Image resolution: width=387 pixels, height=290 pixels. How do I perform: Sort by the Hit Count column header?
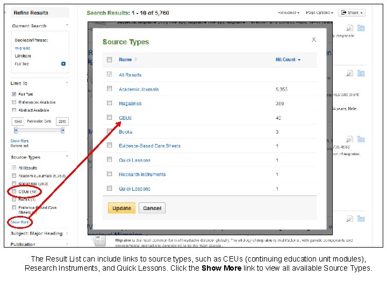[288, 60]
